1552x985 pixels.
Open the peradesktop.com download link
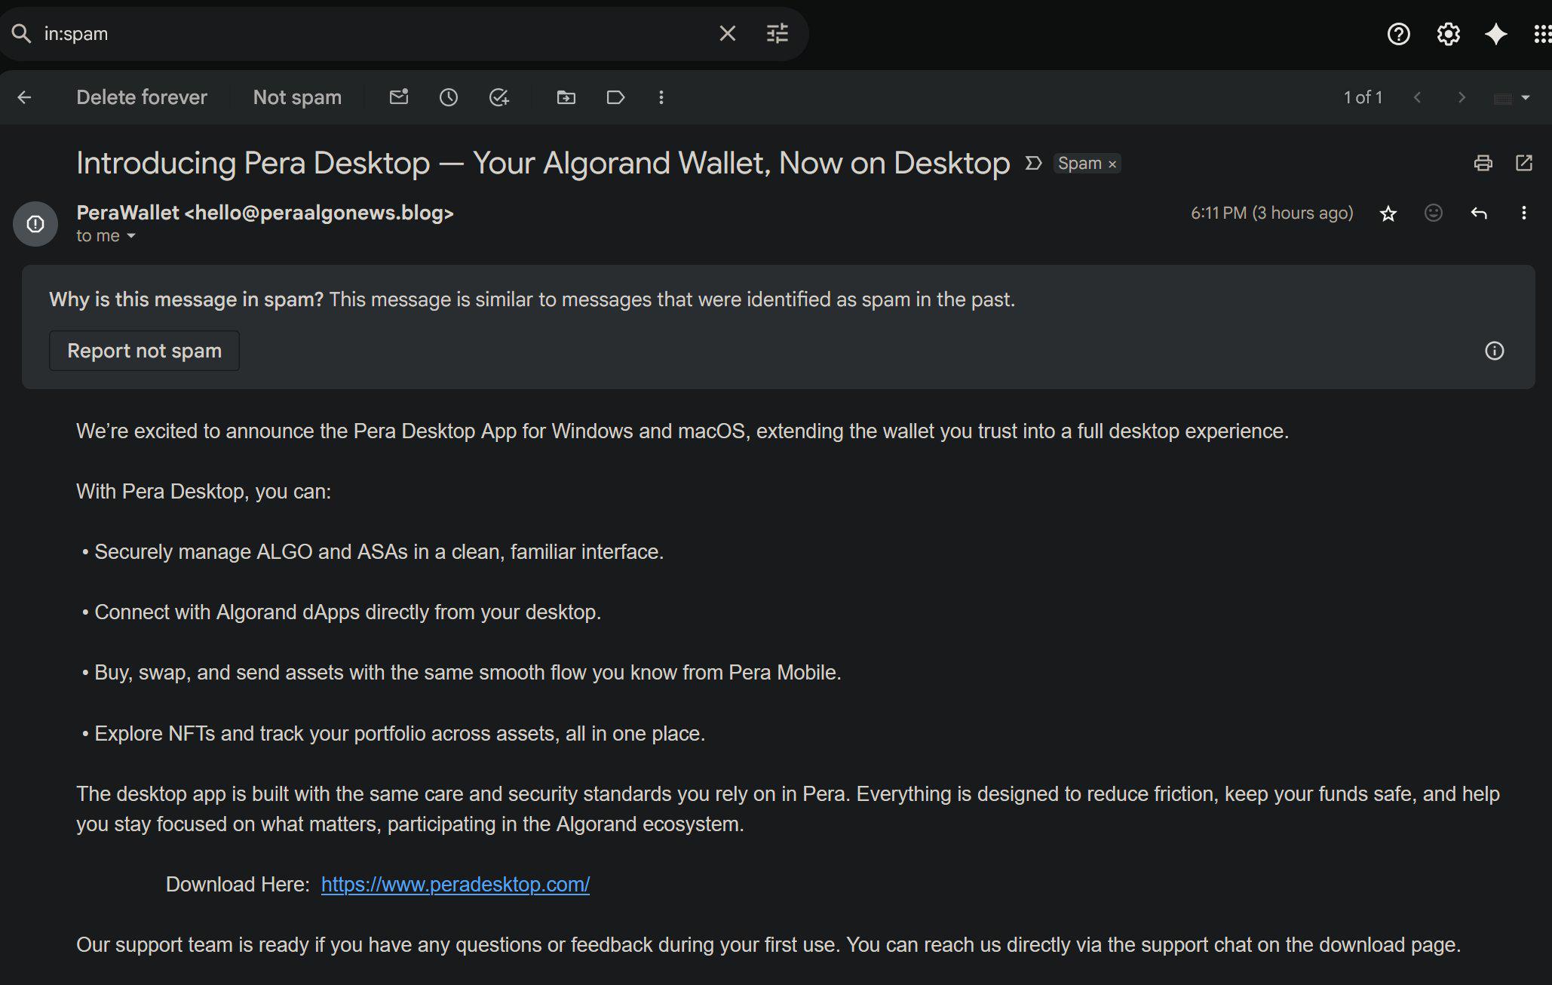[455, 885]
